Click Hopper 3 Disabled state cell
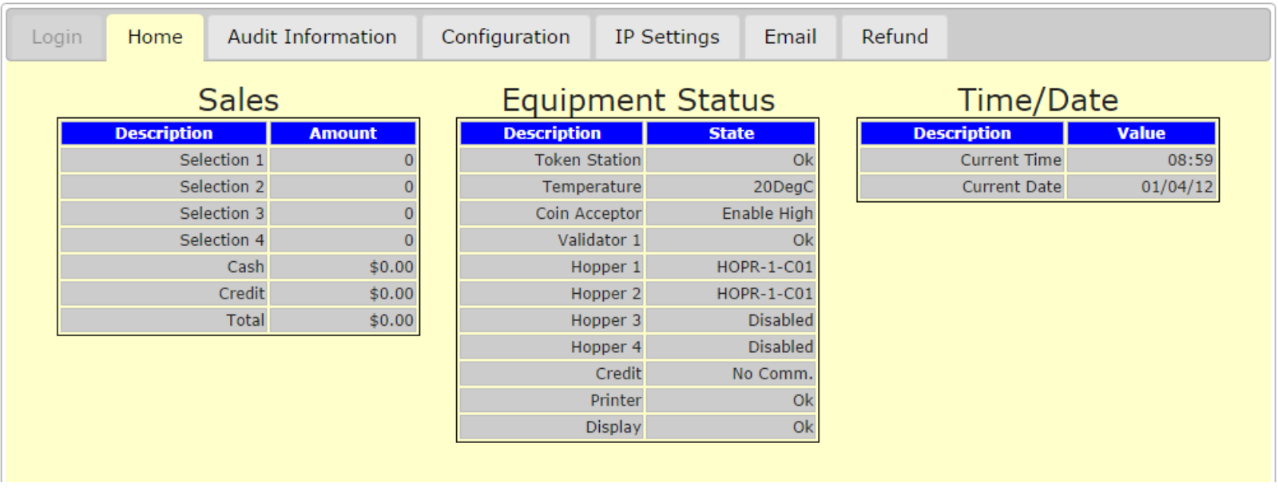Image resolution: width=1278 pixels, height=491 pixels. coord(731,321)
